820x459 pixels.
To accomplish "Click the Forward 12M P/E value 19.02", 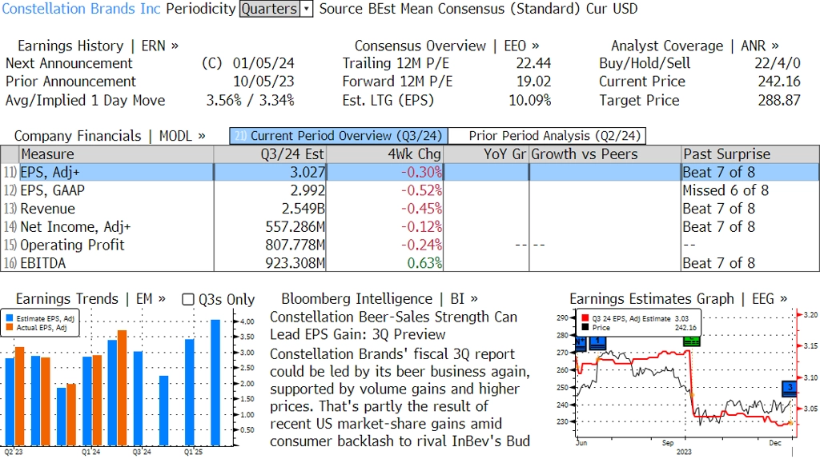I will (x=533, y=82).
